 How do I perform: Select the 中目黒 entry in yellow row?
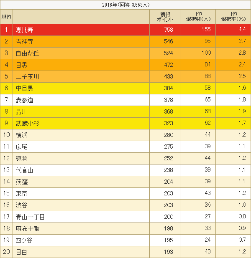tap(25, 88)
